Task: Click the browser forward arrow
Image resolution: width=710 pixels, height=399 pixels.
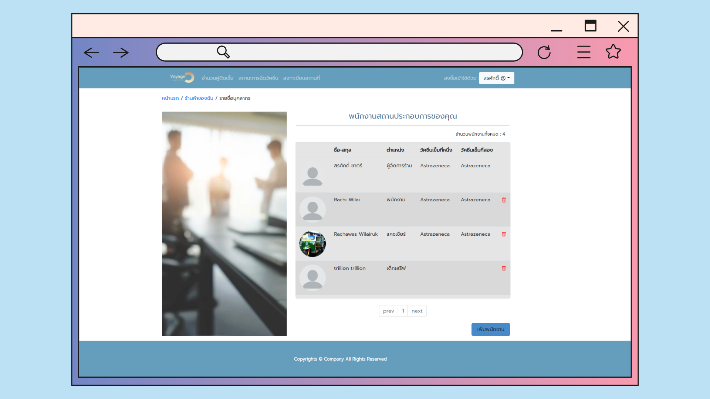Action: (x=121, y=52)
